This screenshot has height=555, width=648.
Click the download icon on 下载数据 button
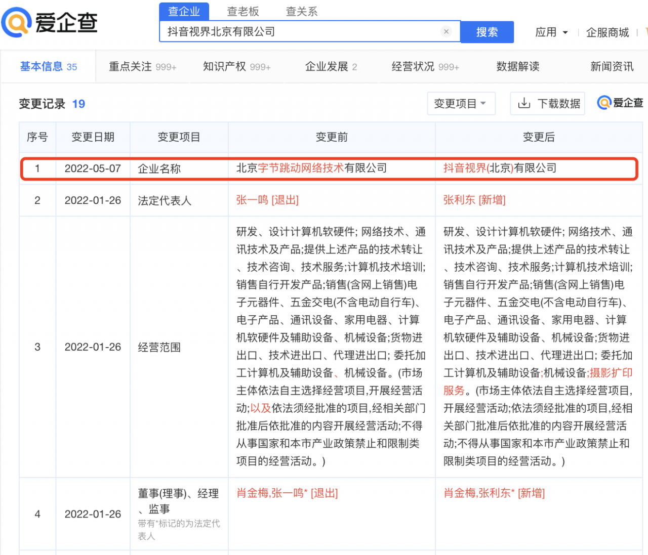(x=524, y=103)
